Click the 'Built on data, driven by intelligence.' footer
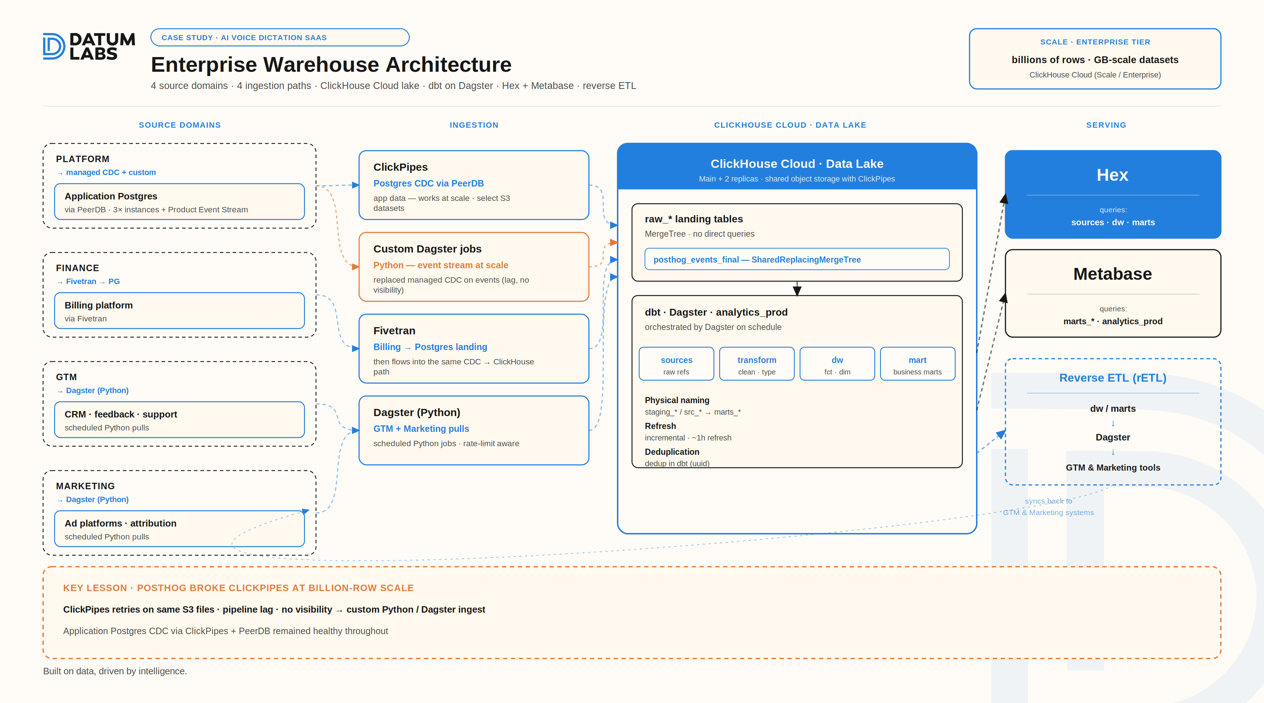 coord(115,671)
